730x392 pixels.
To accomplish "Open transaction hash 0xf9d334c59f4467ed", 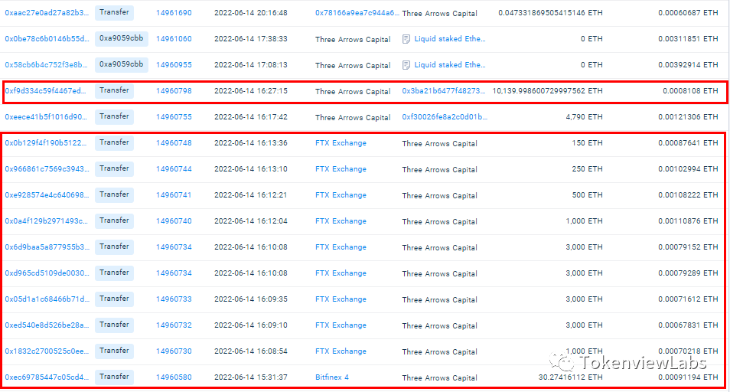I will pos(46,91).
